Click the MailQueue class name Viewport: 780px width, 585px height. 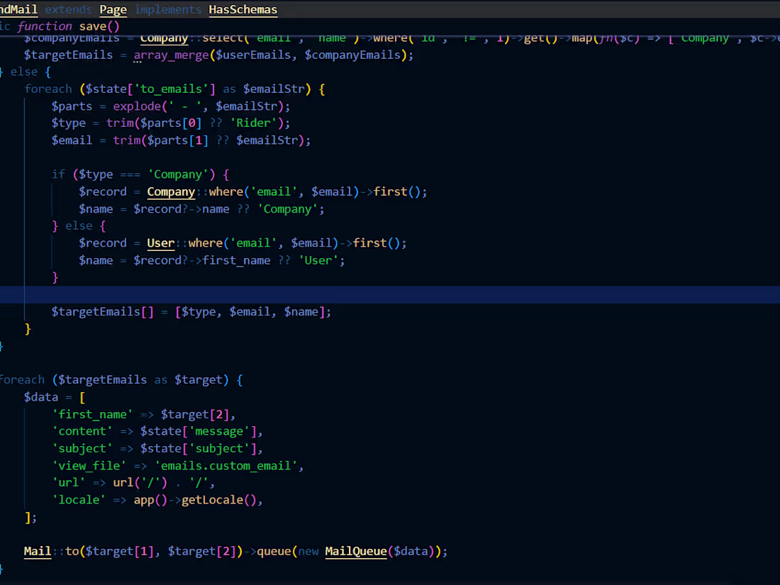tap(356, 552)
